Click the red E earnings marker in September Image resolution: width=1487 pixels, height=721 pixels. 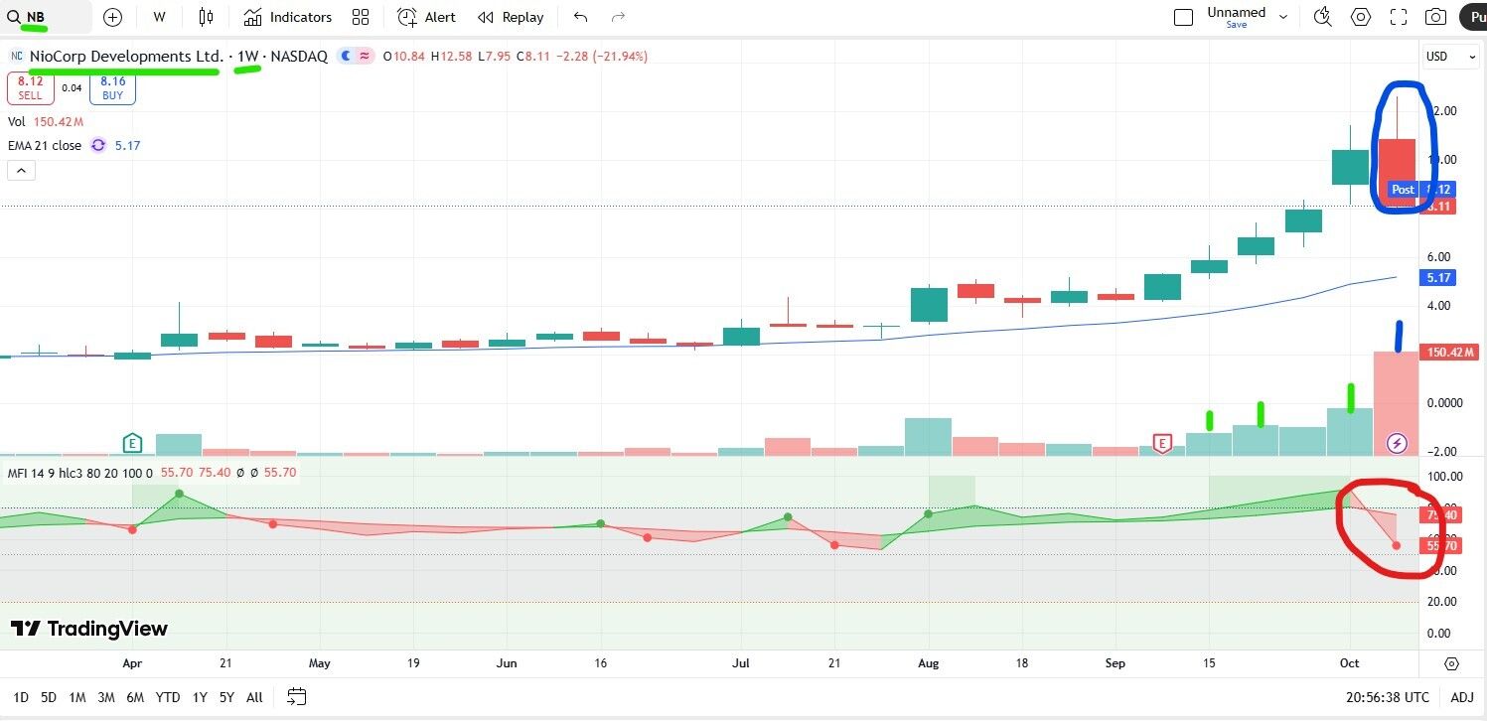1161,443
